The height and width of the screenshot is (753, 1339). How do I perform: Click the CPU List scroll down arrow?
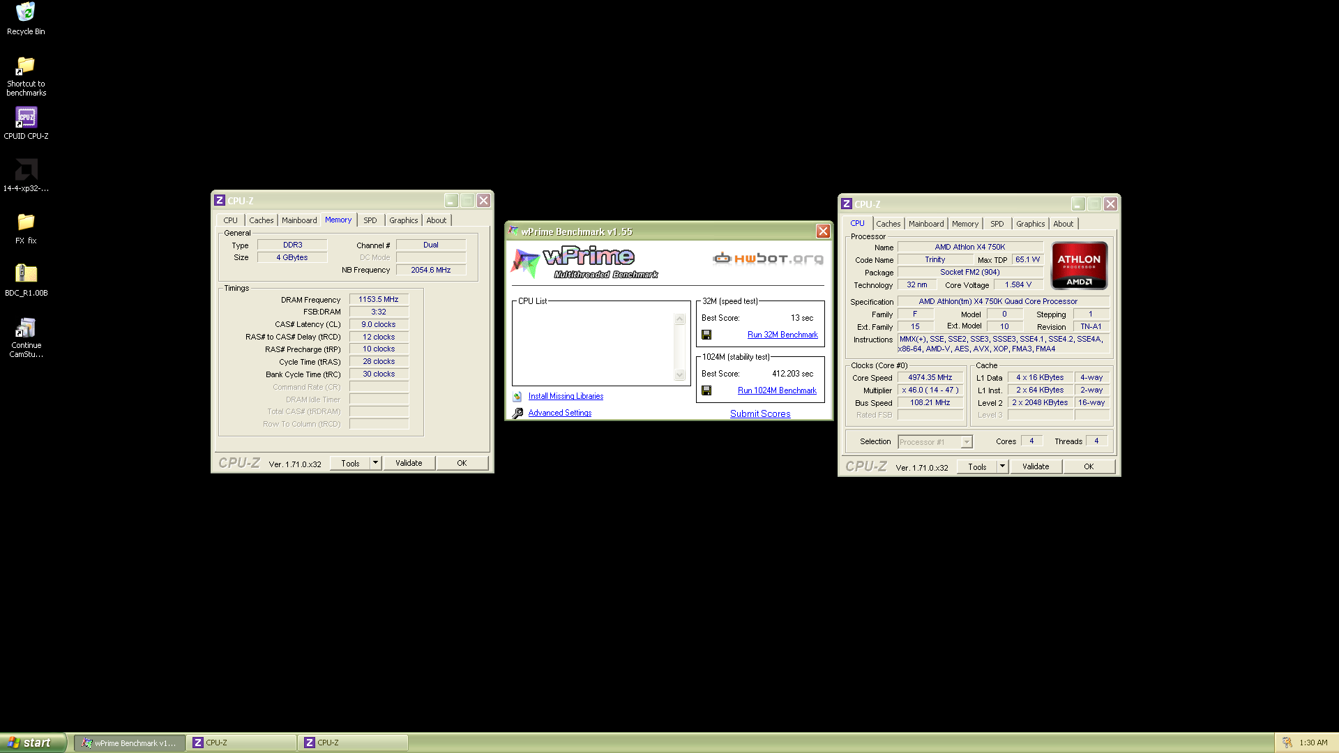pos(680,375)
